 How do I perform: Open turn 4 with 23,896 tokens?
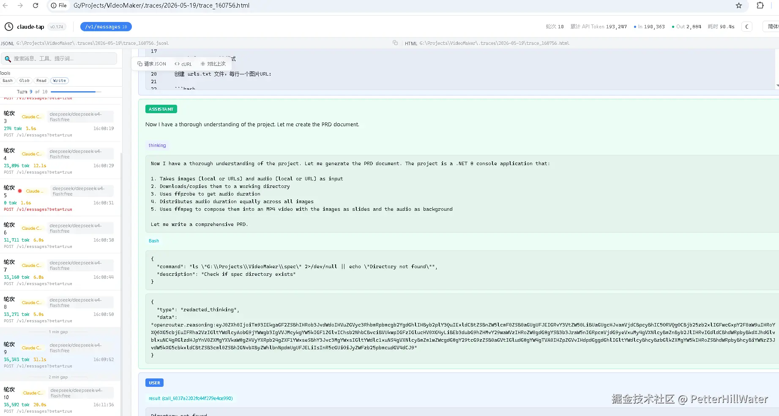tap(60, 160)
